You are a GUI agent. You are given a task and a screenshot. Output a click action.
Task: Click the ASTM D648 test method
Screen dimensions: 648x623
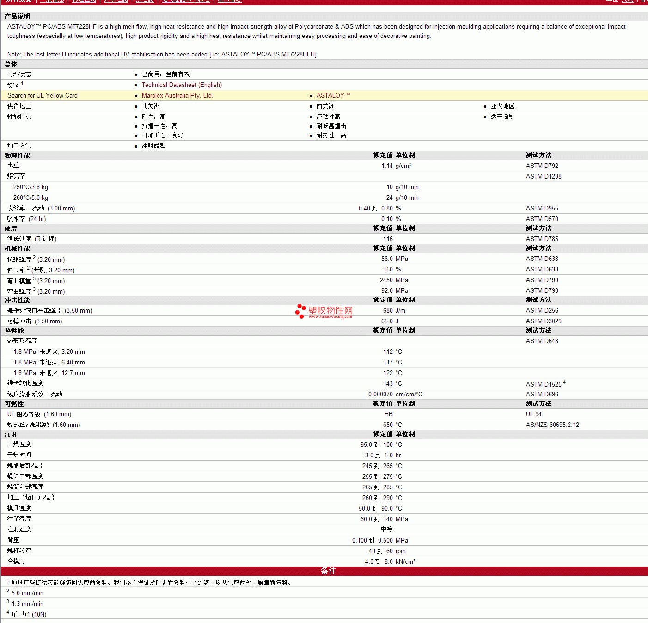(542, 341)
